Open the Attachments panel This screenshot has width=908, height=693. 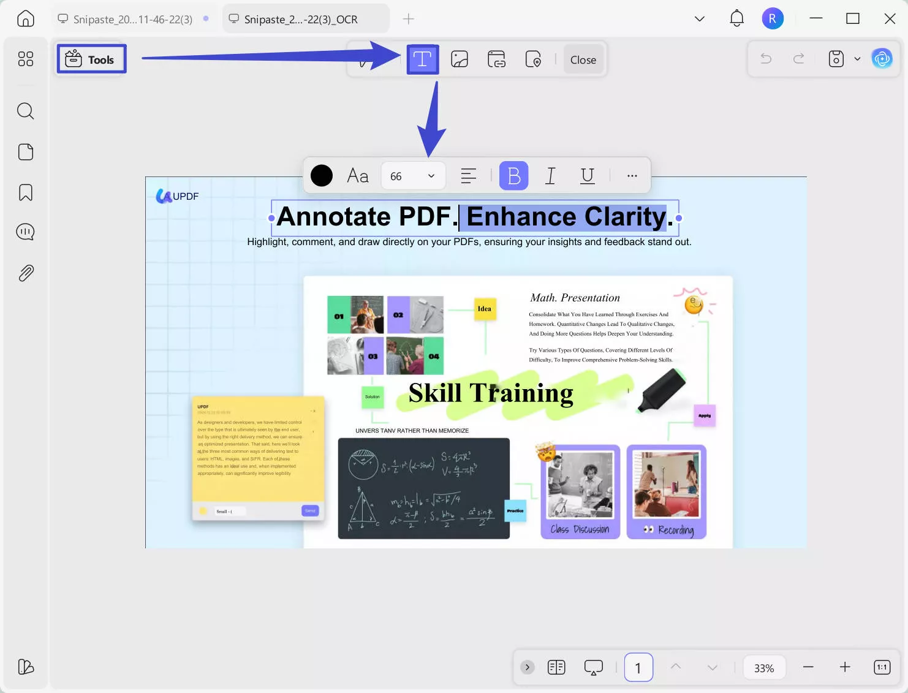tap(25, 273)
